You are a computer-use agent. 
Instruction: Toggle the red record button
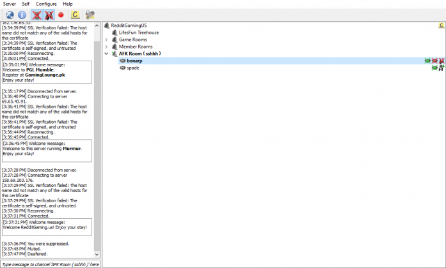click(61, 14)
